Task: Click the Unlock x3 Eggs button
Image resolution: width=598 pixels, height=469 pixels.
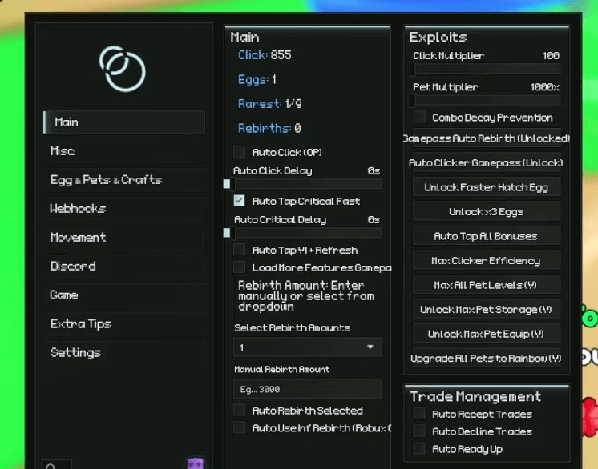Action: coord(487,211)
